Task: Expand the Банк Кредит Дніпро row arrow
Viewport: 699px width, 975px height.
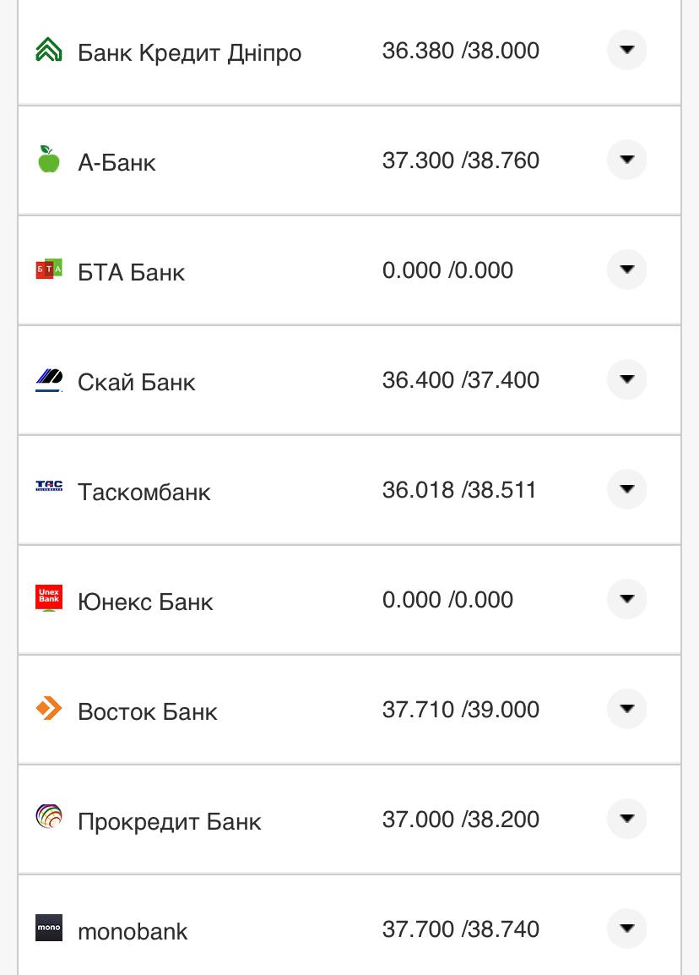Action: [x=626, y=50]
